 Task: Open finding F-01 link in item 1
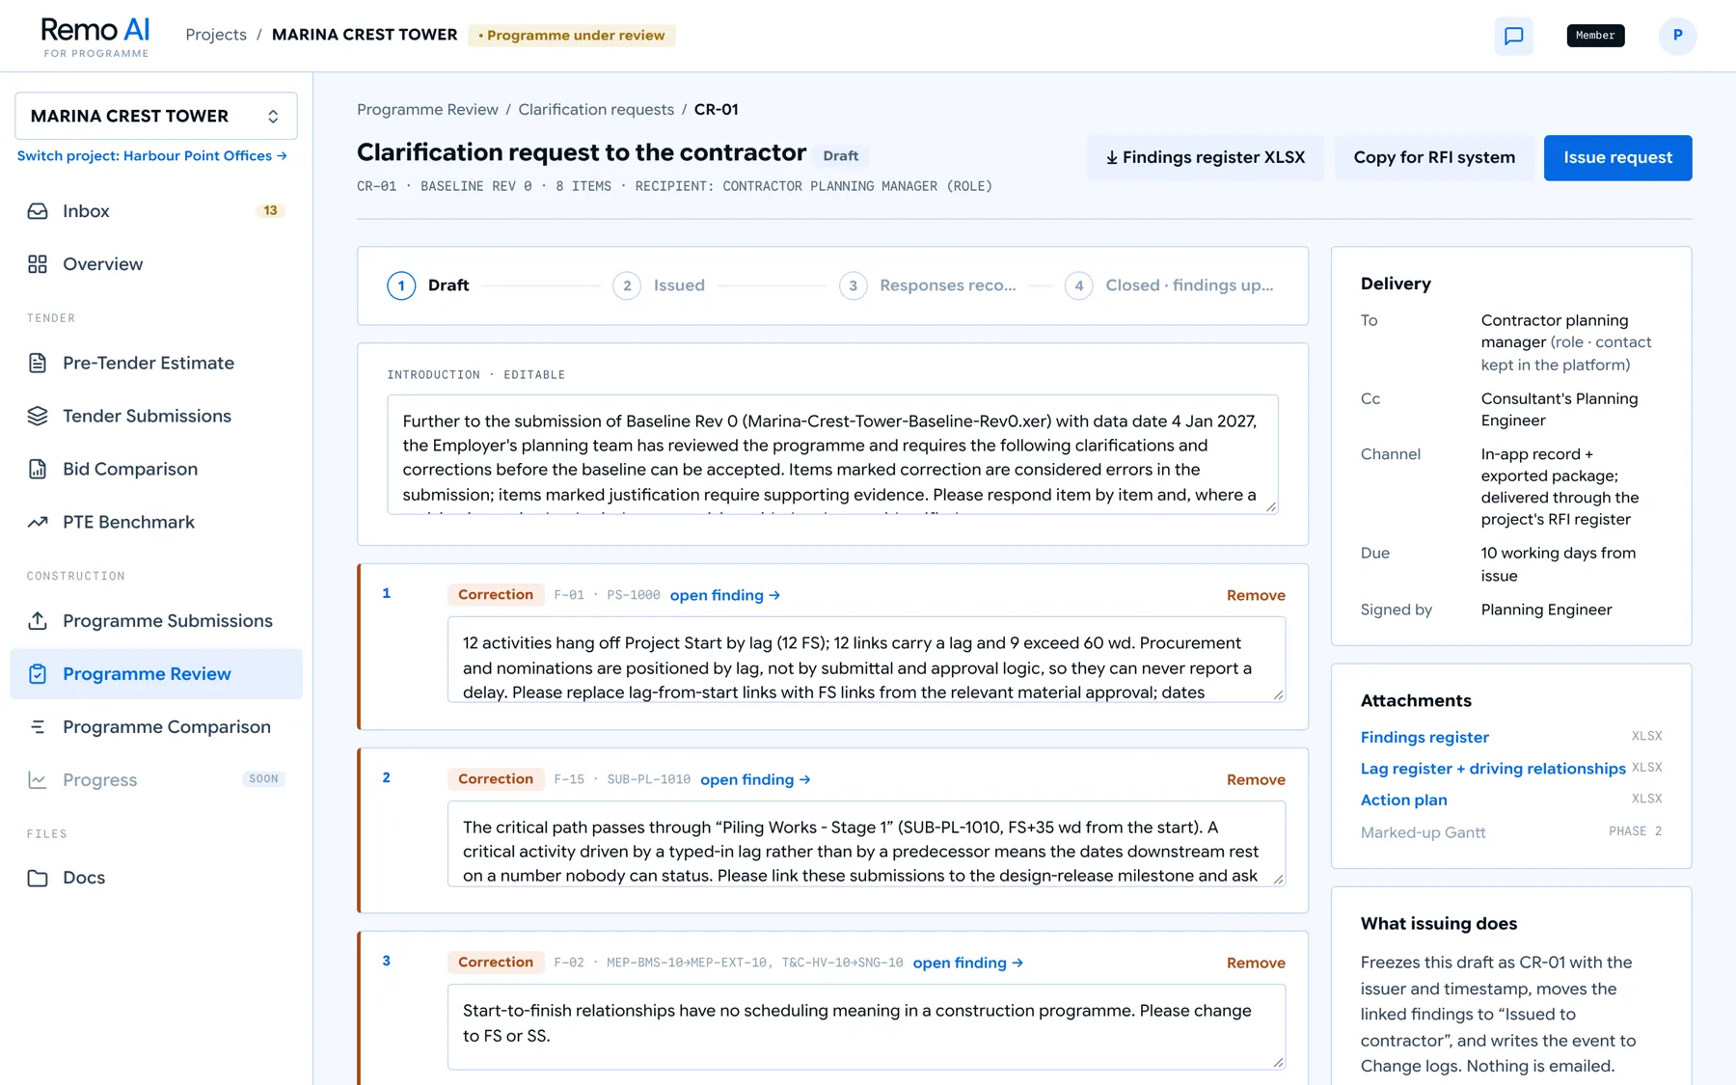[x=724, y=595]
